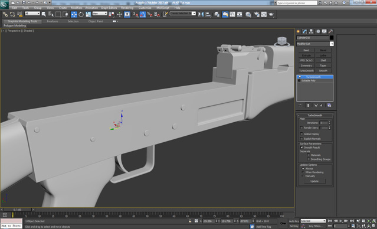377x229 pixels.
Task: Open the viewport Shaded label menu
Action: (28, 31)
